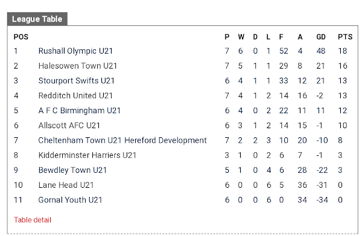The height and width of the screenshot is (236, 362).
Task: Open Rushall Olympic U21 team link
Action: pos(75,51)
